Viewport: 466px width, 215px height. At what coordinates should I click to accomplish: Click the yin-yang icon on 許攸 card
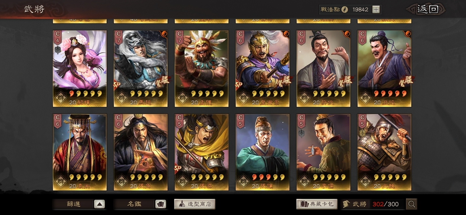347,34
